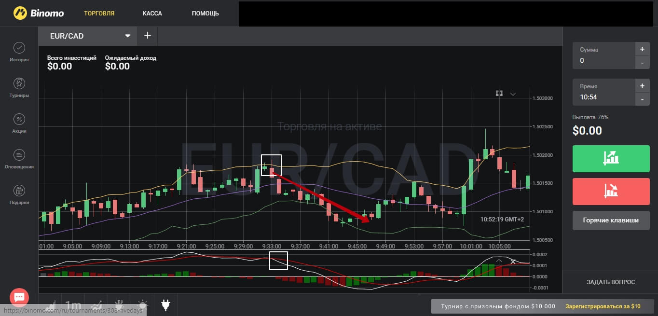Open the История sidebar panel
Image resolution: width=658 pixels, height=316 pixels.
point(19,52)
